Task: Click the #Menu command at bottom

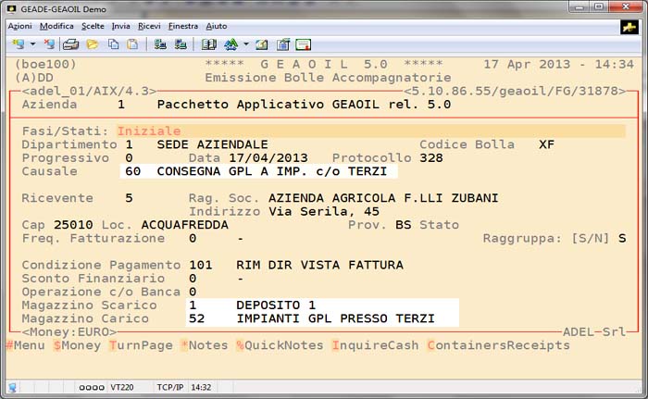Action: click(25, 345)
